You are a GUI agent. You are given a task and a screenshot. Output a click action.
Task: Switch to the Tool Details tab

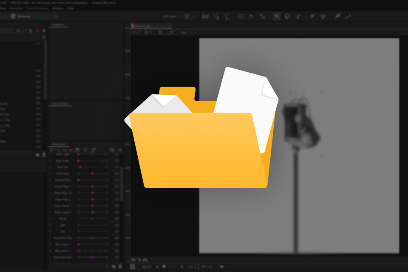coord(60,104)
